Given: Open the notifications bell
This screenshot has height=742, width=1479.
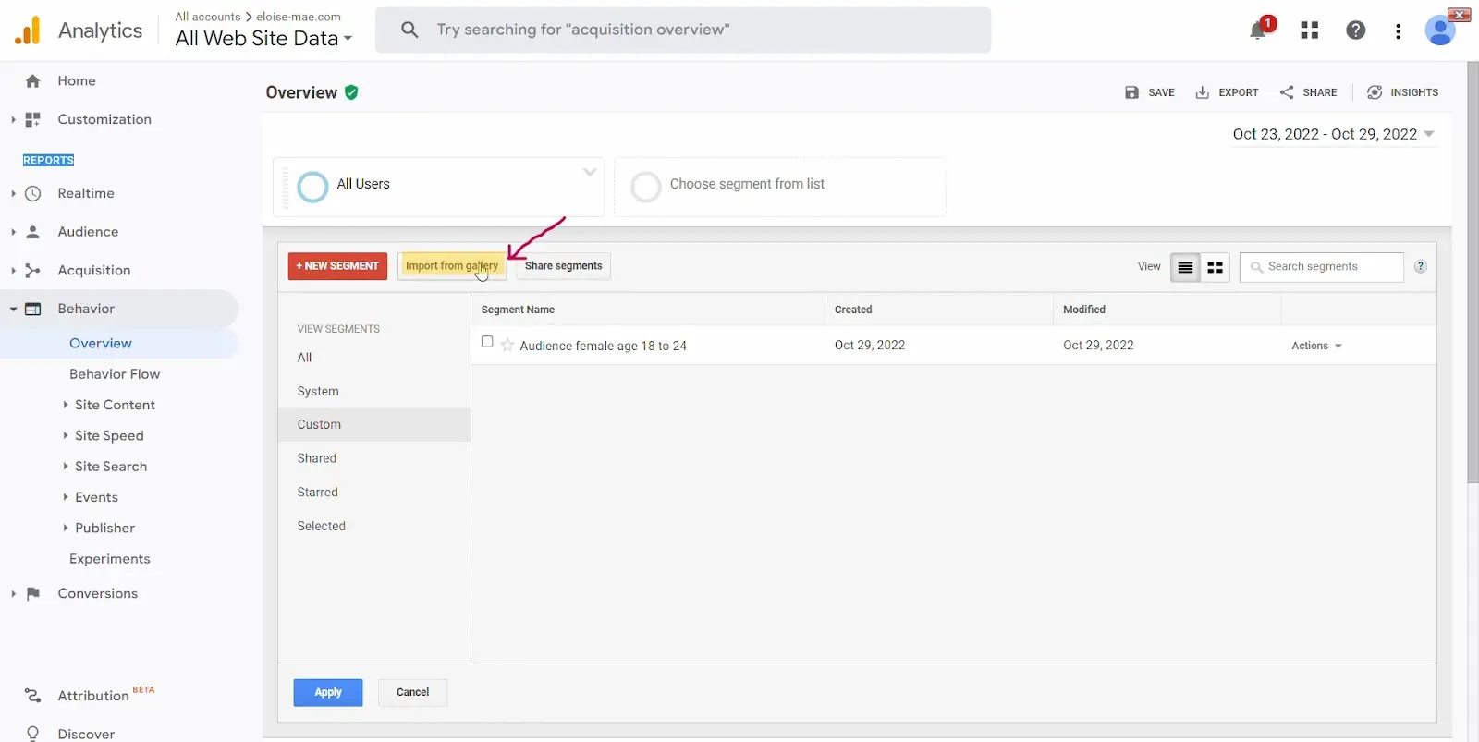Looking at the screenshot, I should (1258, 30).
